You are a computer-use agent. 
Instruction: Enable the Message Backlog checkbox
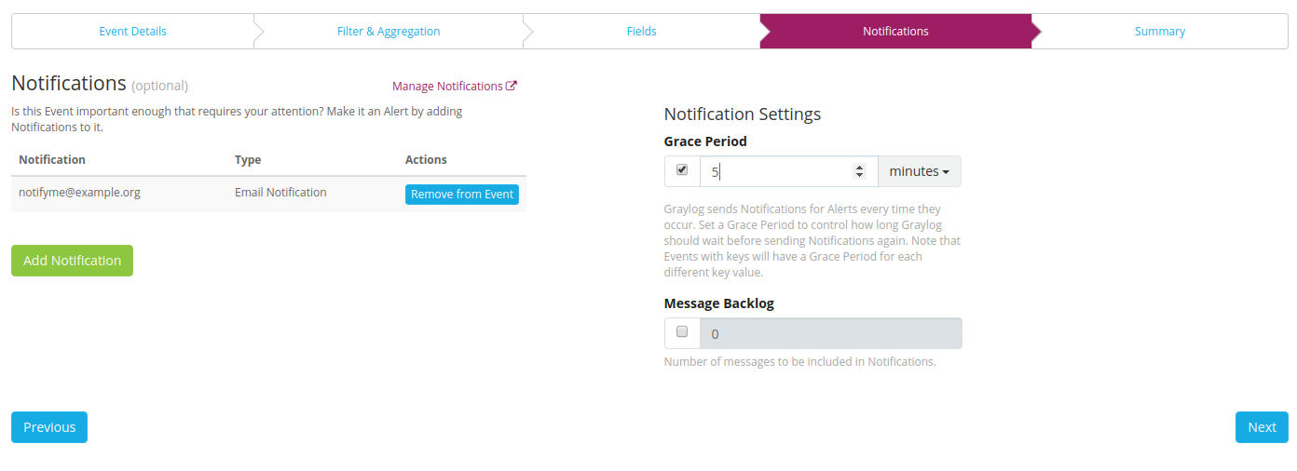pos(682,331)
